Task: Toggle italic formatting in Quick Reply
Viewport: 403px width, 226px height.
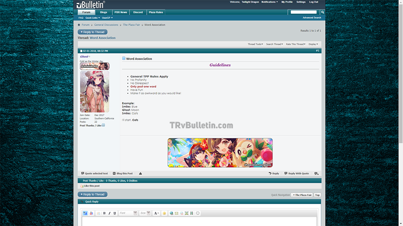Action: point(109,213)
